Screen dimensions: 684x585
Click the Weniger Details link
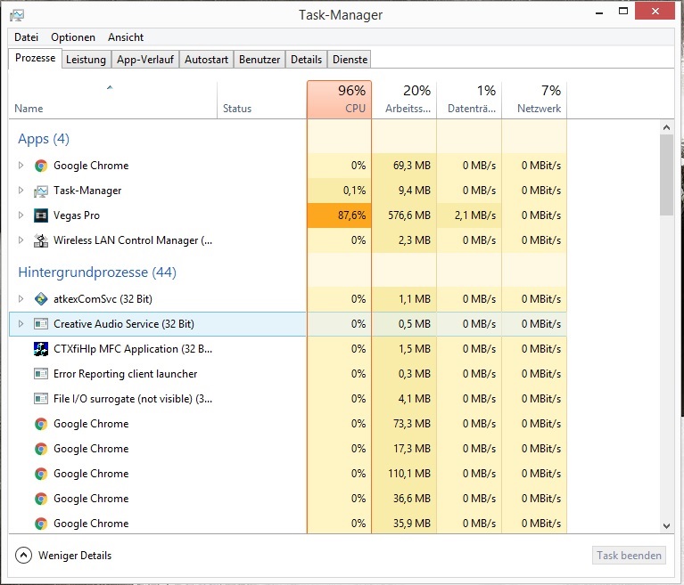pos(75,556)
